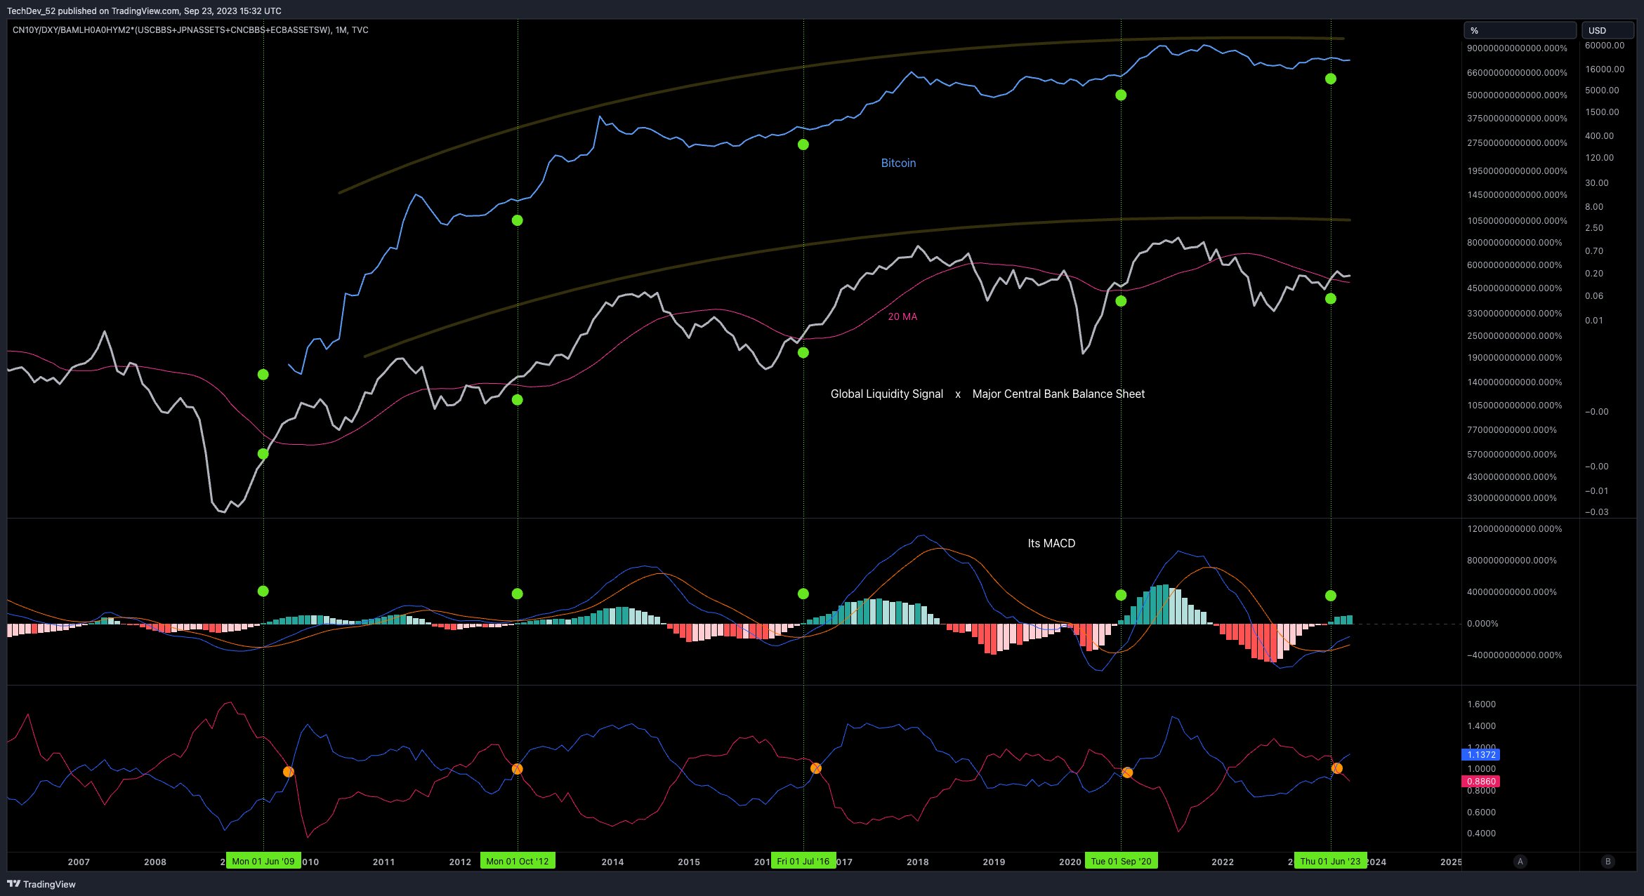Select the 'Mon 01 Jun '09' date marker
Screen dimensions: 1644x896
pos(263,862)
